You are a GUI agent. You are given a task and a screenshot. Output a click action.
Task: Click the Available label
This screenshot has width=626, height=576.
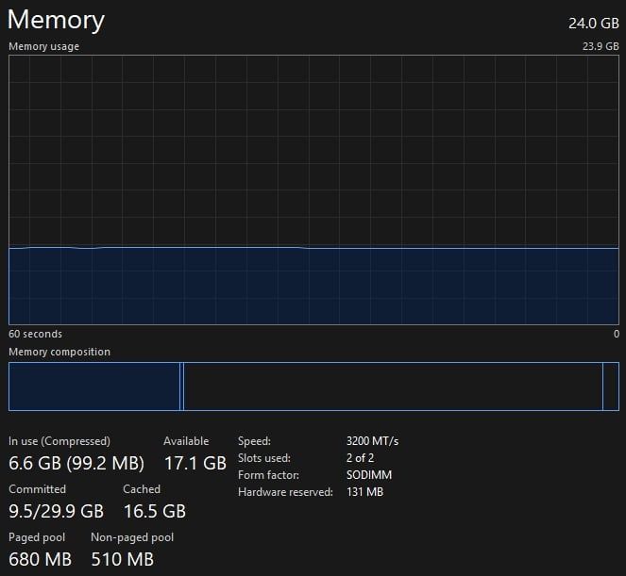click(186, 441)
